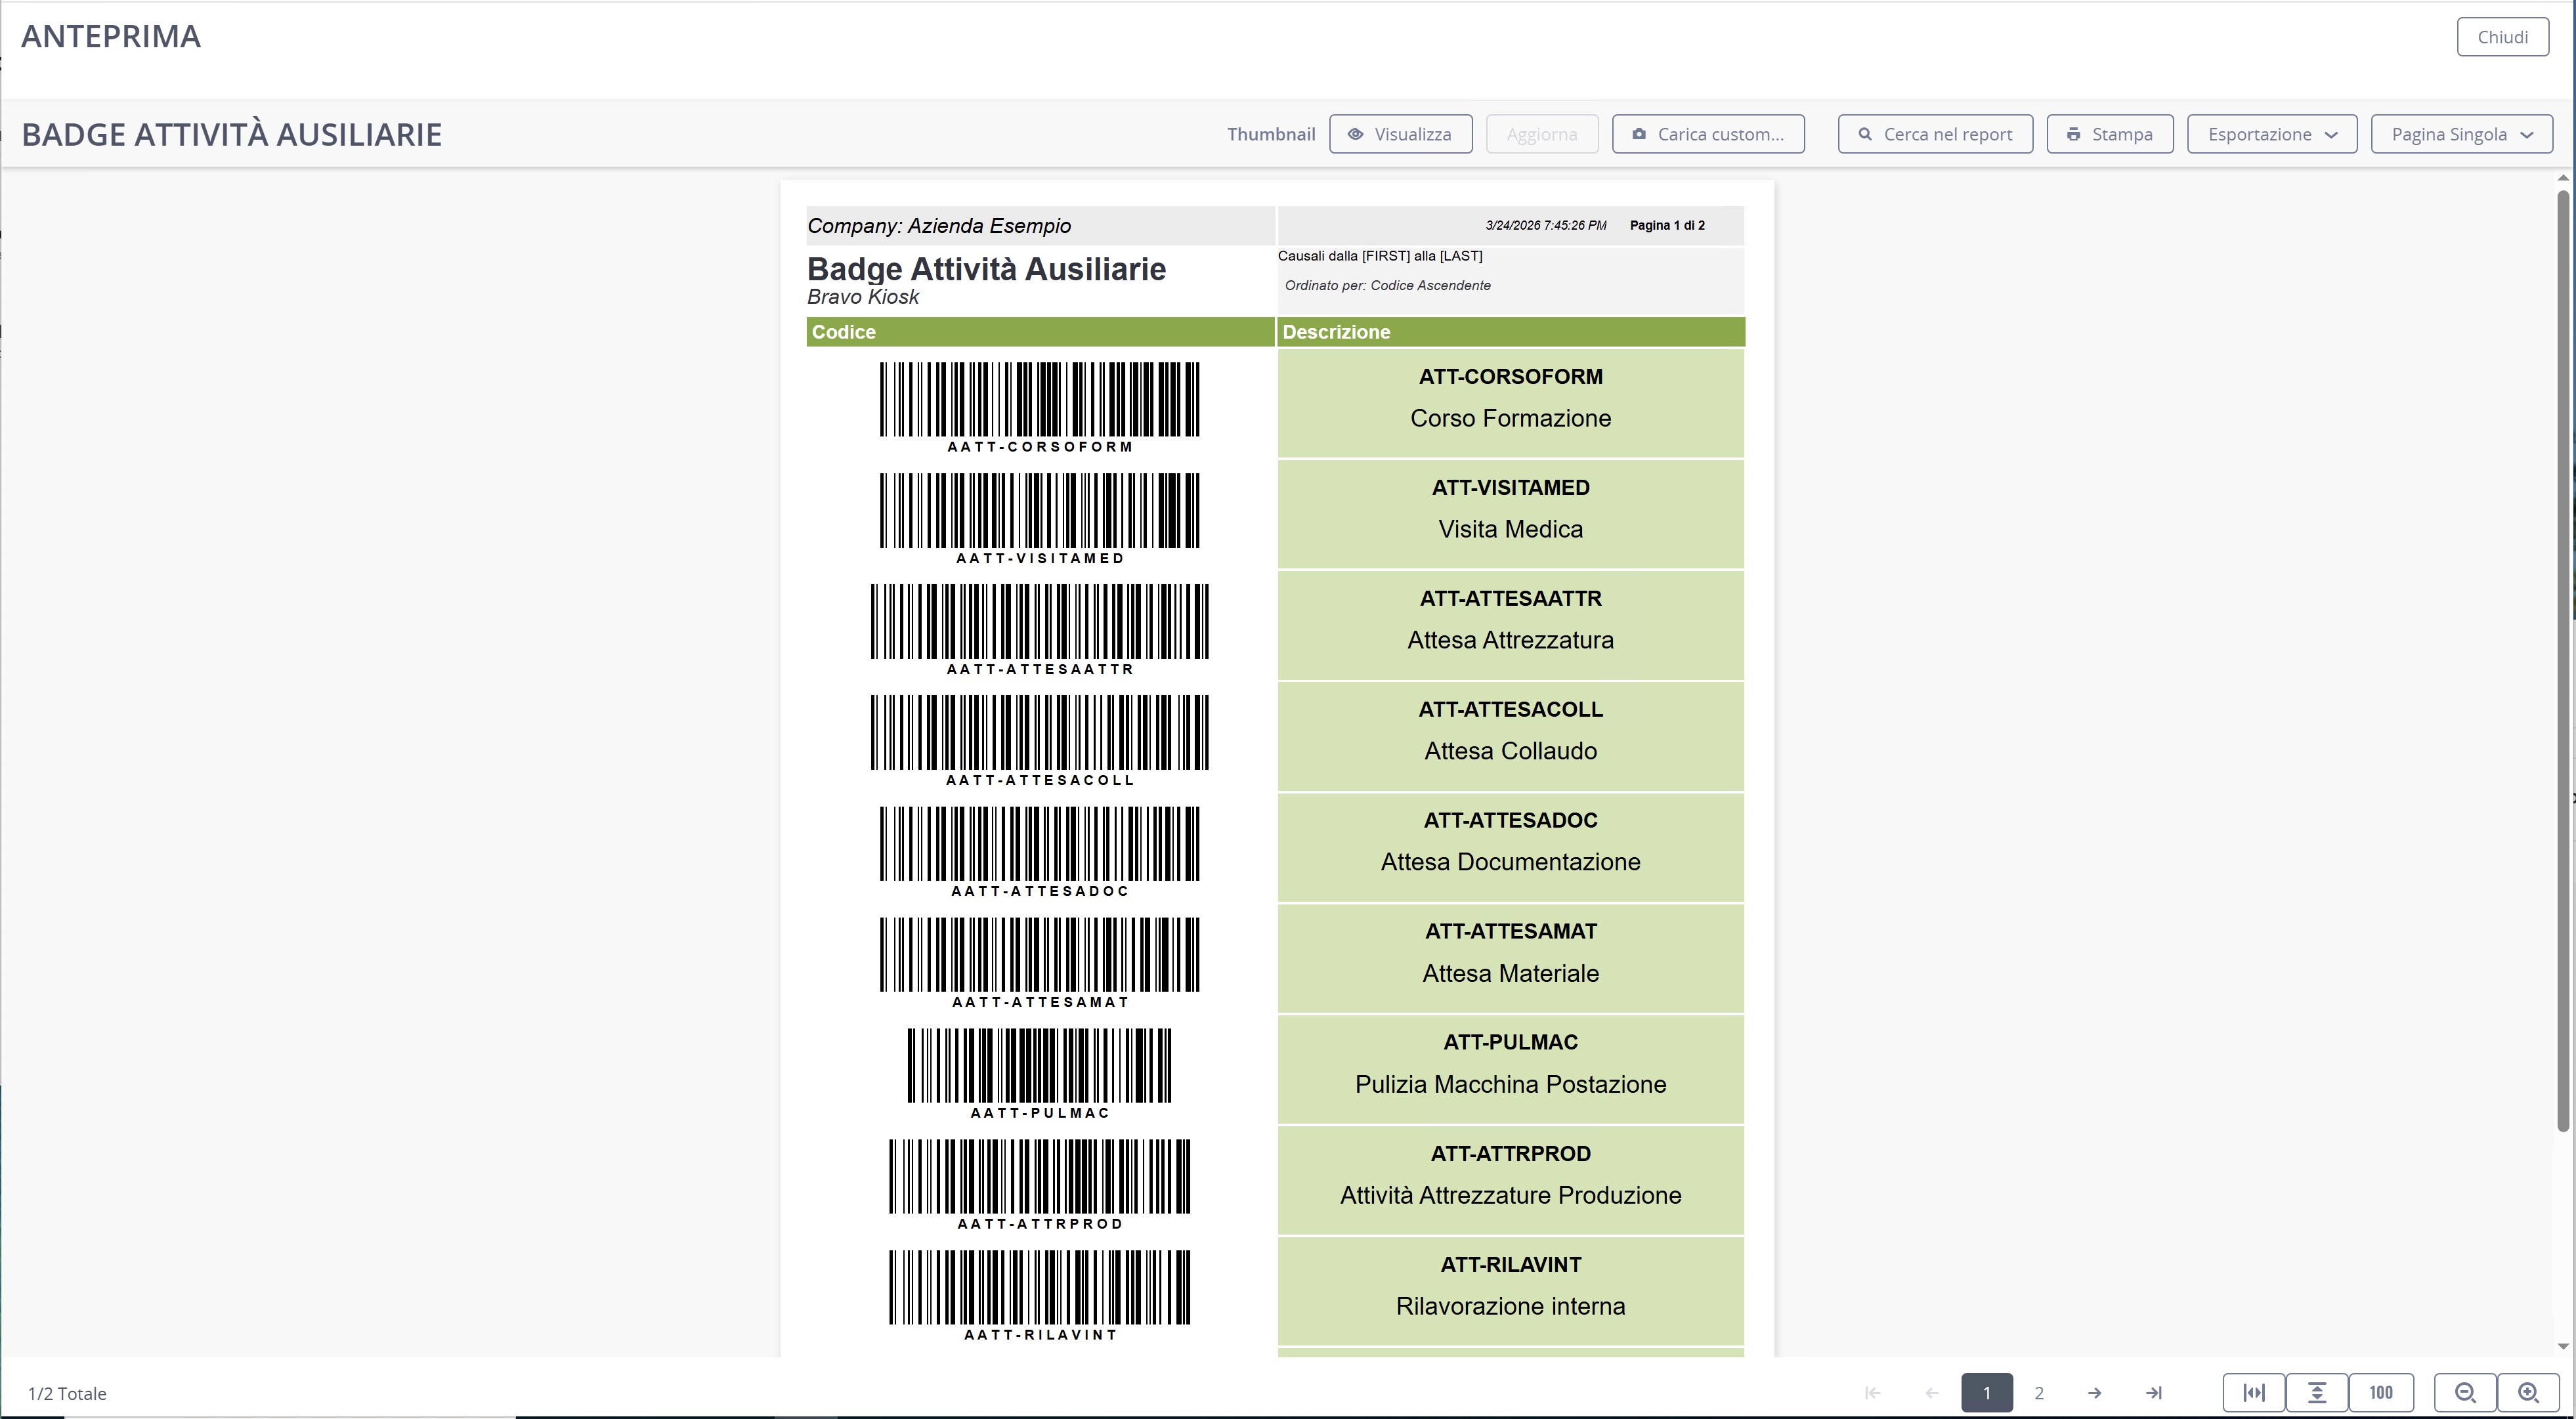Click 'Company: Azienda Esempio' text
Viewport: 2576px width, 1419px height.
point(938,226)
